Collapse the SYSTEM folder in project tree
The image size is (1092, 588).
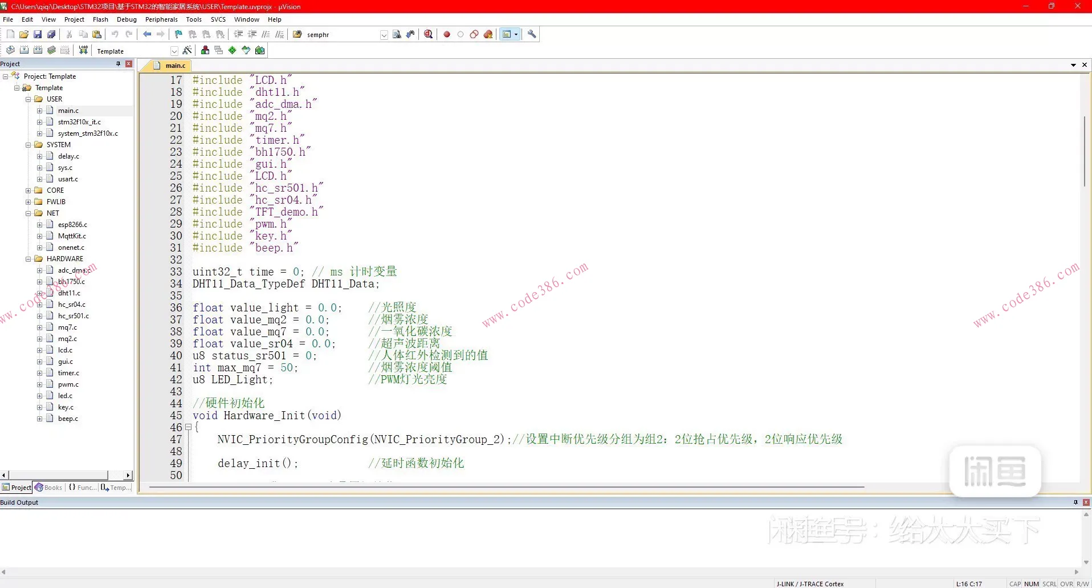[x=28, y=145]
